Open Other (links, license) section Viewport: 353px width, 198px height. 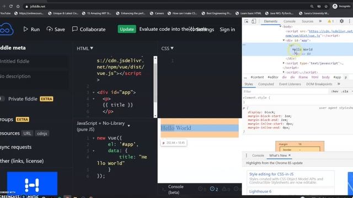pos(22,161)
